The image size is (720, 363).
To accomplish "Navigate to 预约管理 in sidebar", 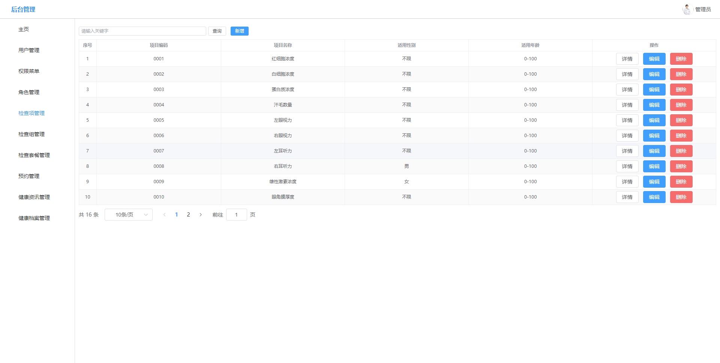I will pos(29,176).
